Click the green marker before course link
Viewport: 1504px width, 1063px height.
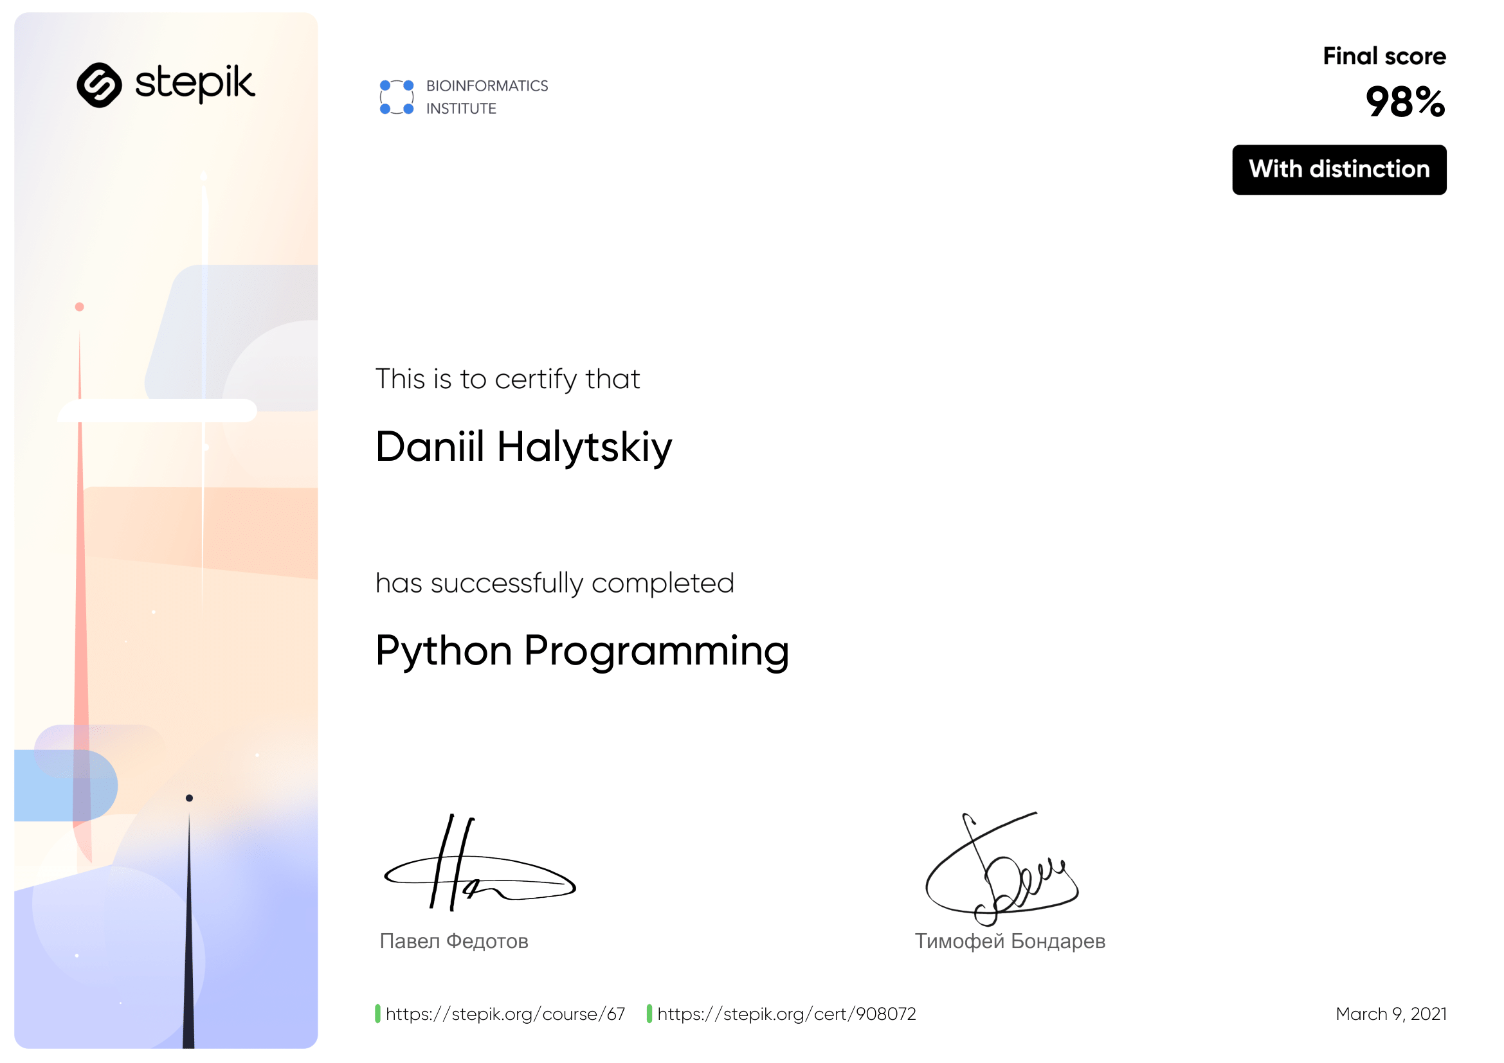coord(377,1014)
